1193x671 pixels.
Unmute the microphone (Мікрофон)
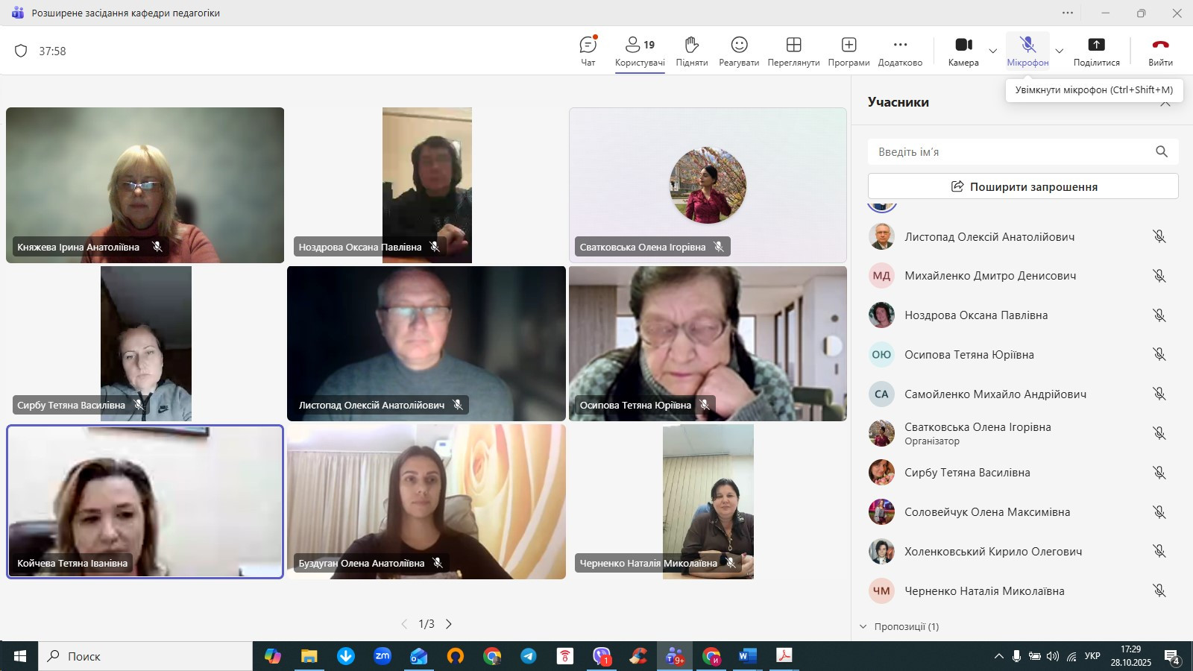tap(1027, 51)
